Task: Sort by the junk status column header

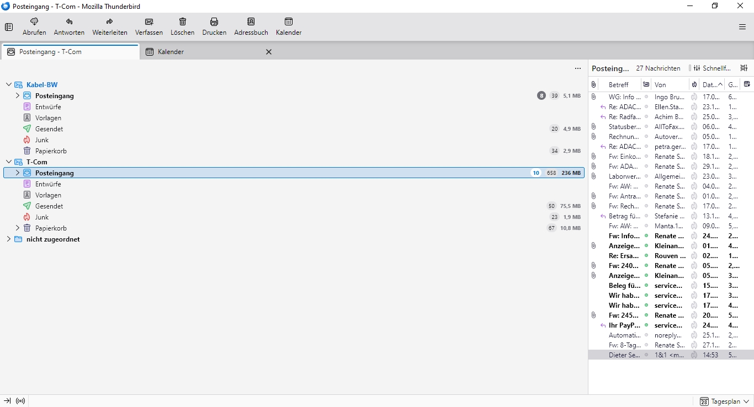Action: tap(694, 85)
